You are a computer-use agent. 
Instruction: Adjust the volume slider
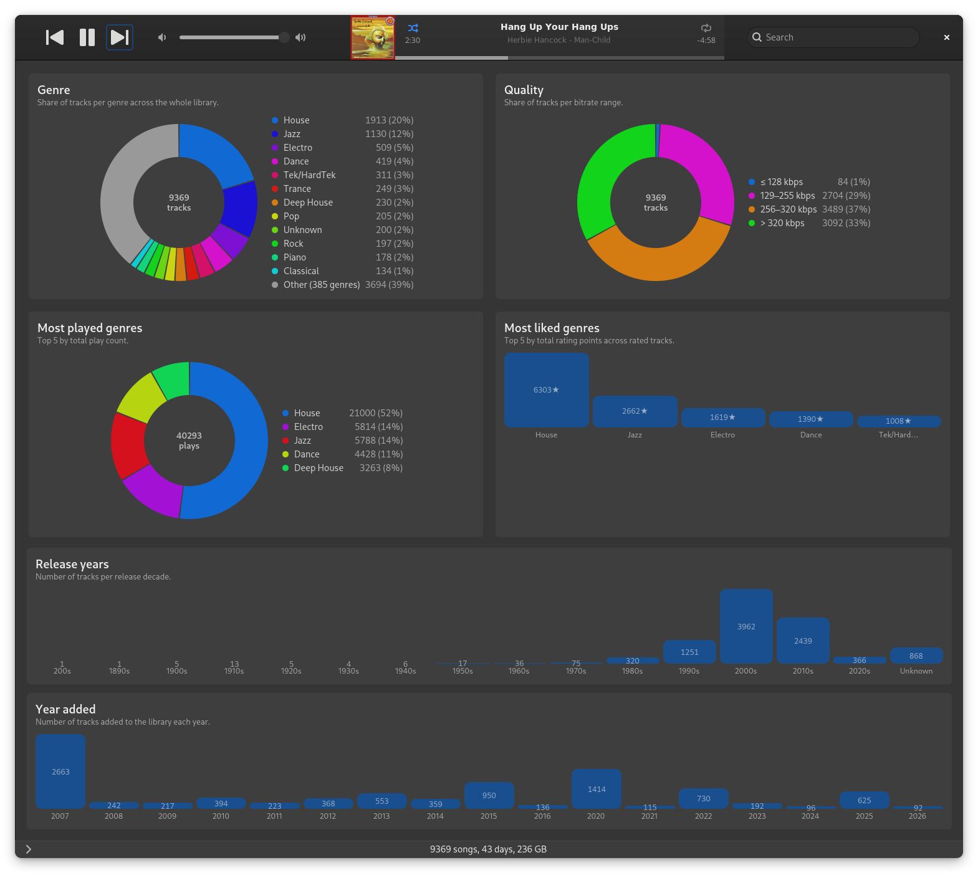(x=234, y=37)
